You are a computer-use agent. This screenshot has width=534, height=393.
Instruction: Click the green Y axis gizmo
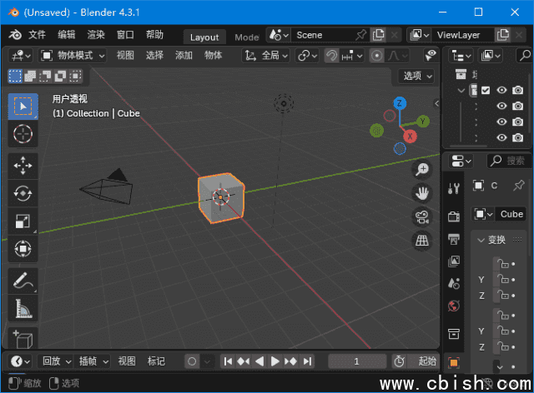tap(422, 122)
